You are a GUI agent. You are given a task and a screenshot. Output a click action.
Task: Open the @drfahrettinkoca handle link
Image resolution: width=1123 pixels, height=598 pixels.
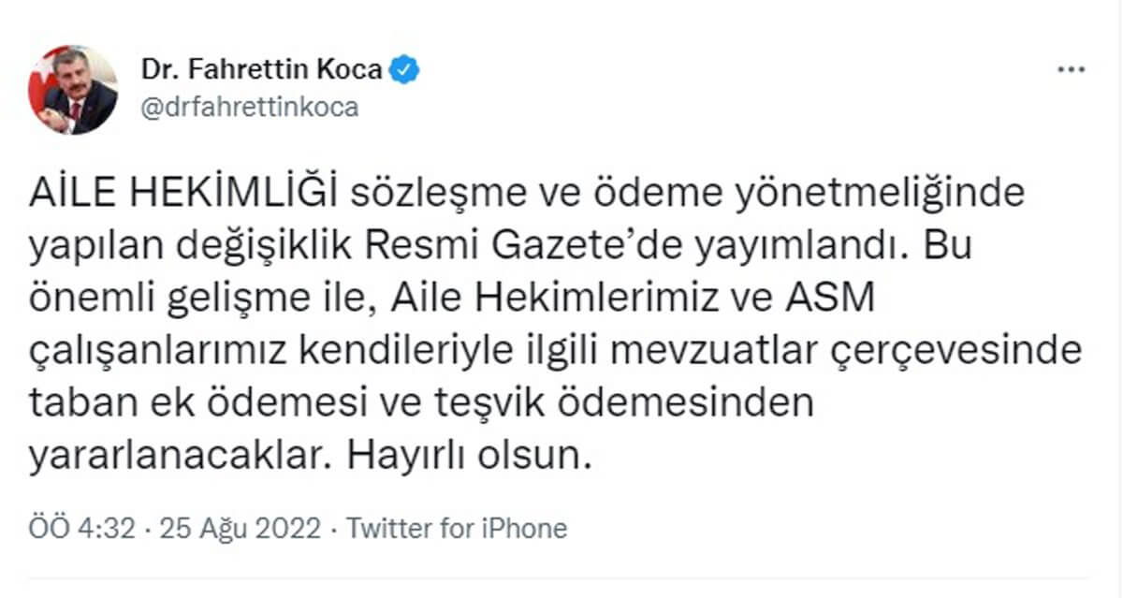click(250, 107)
